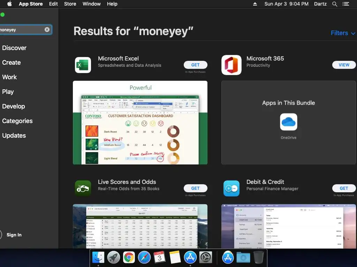Screen dimensions: 357x267
Task: Open the Debit & Credit app icon
Action: point(231,188)
